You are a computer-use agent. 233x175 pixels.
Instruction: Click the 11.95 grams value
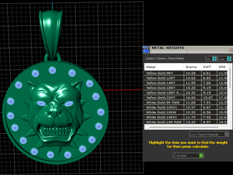point(191,83)
